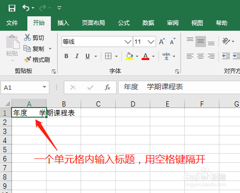The width and height of the screenshot is (240, 193).
Task: Open the font size 11 dropdown
Action: pyautogui.click(x=151, y=42)
